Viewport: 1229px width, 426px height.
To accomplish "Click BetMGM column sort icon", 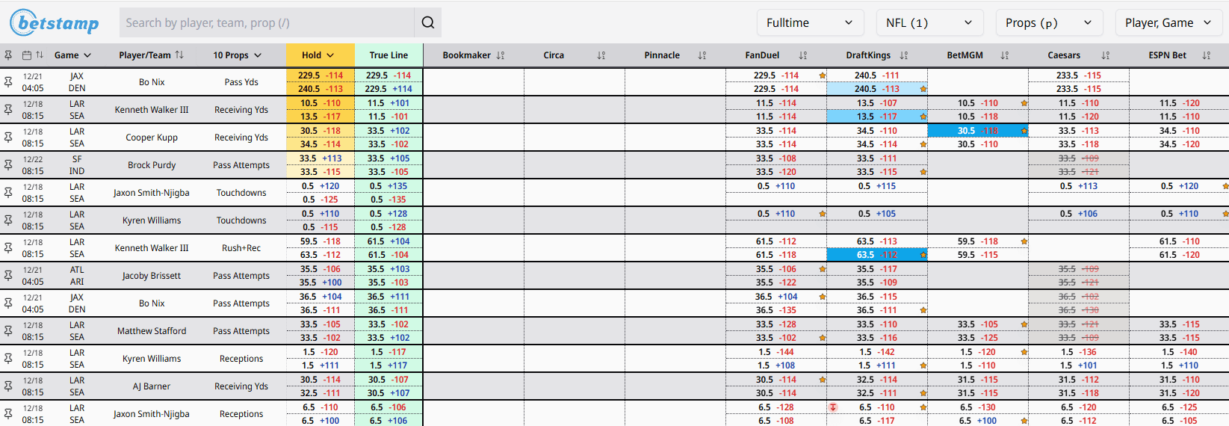I will point(1005,55).
